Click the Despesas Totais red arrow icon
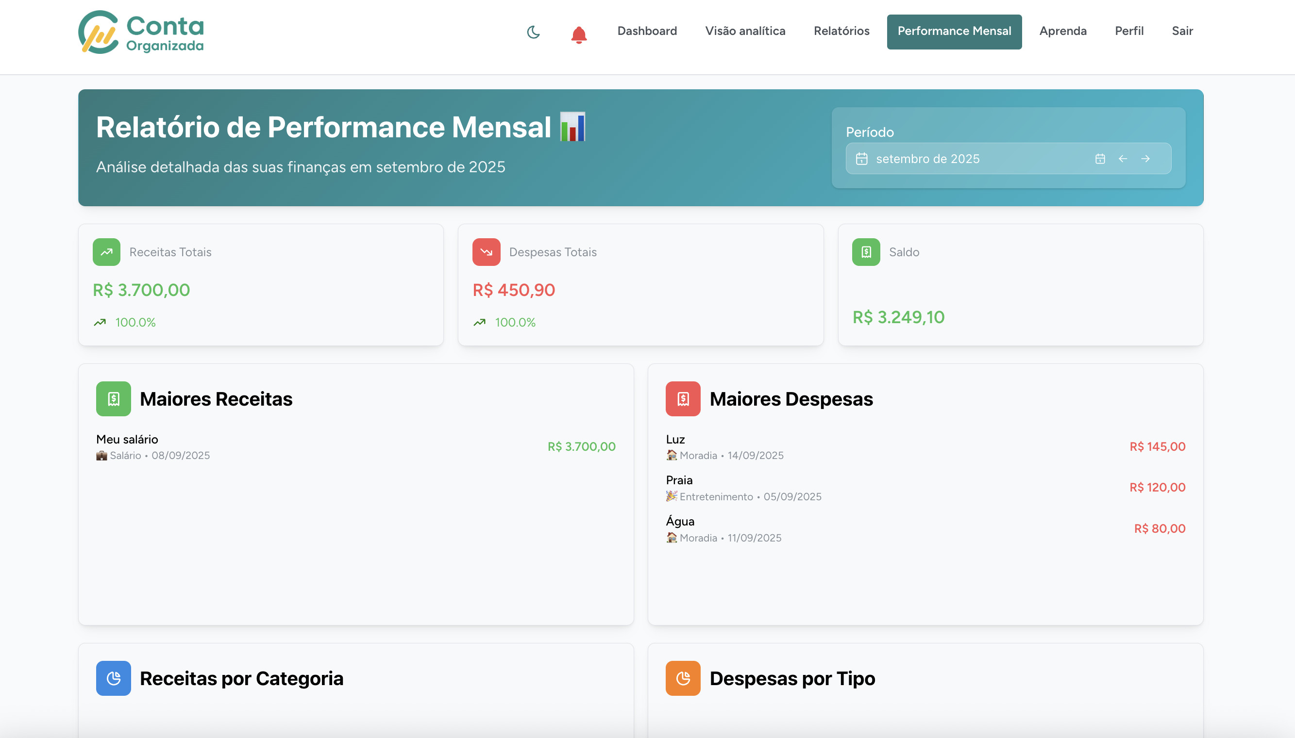The width and height of the screenshot is (1295, 738). [486, 251]
